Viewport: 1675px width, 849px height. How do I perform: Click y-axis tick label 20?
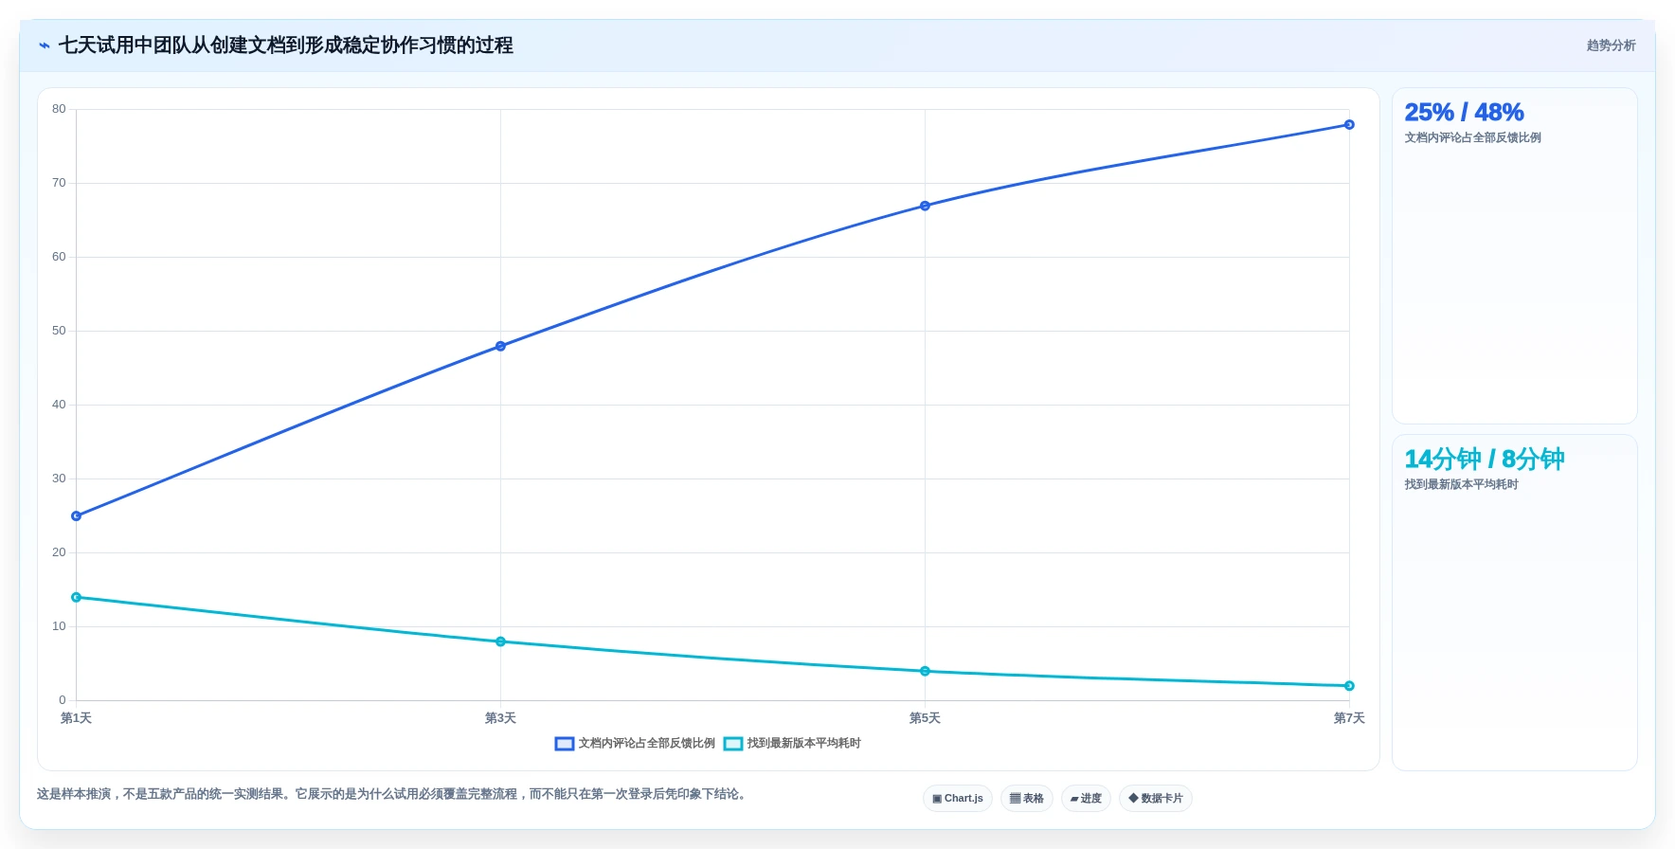point(59,552)
